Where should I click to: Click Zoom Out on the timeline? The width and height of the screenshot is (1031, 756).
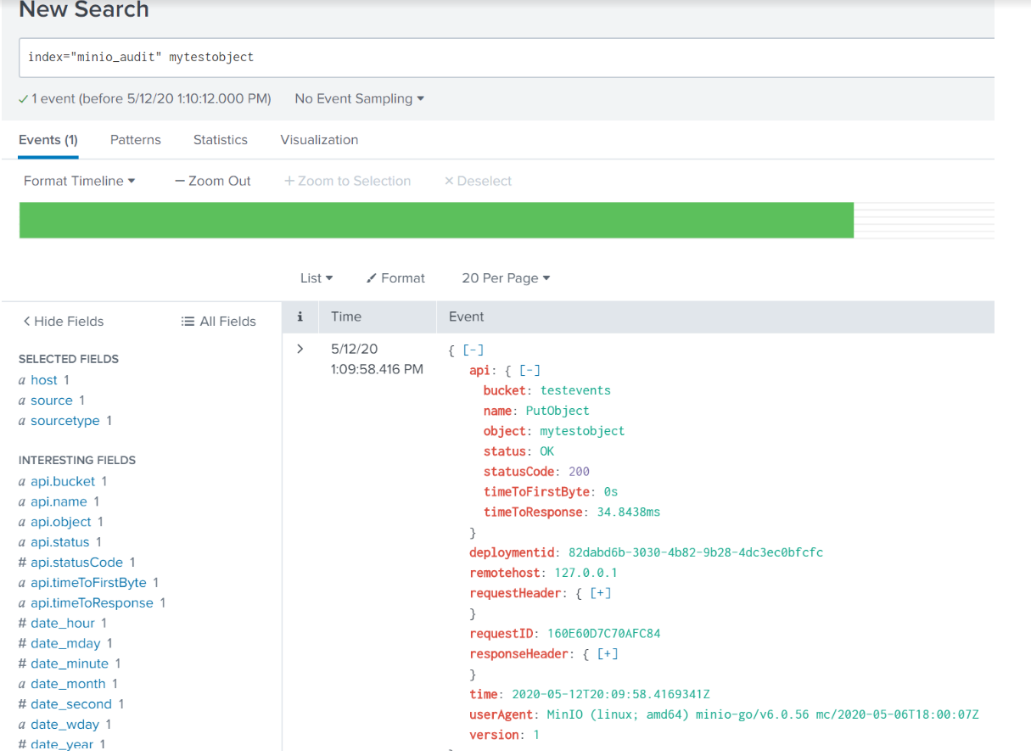tap(212, 181)
